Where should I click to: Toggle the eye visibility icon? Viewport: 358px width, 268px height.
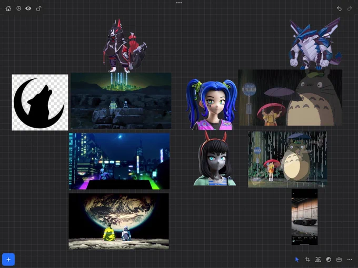[x=28, y=8]
